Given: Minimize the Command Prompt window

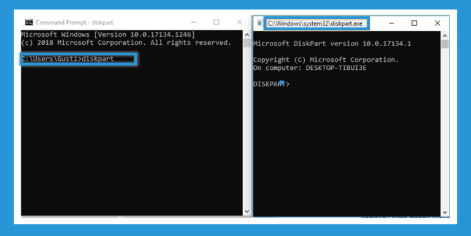Looking at the screenshot, I should click(194, 22).
